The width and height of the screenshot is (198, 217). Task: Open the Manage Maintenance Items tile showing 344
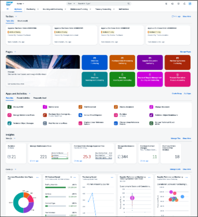tap(126, 153)
